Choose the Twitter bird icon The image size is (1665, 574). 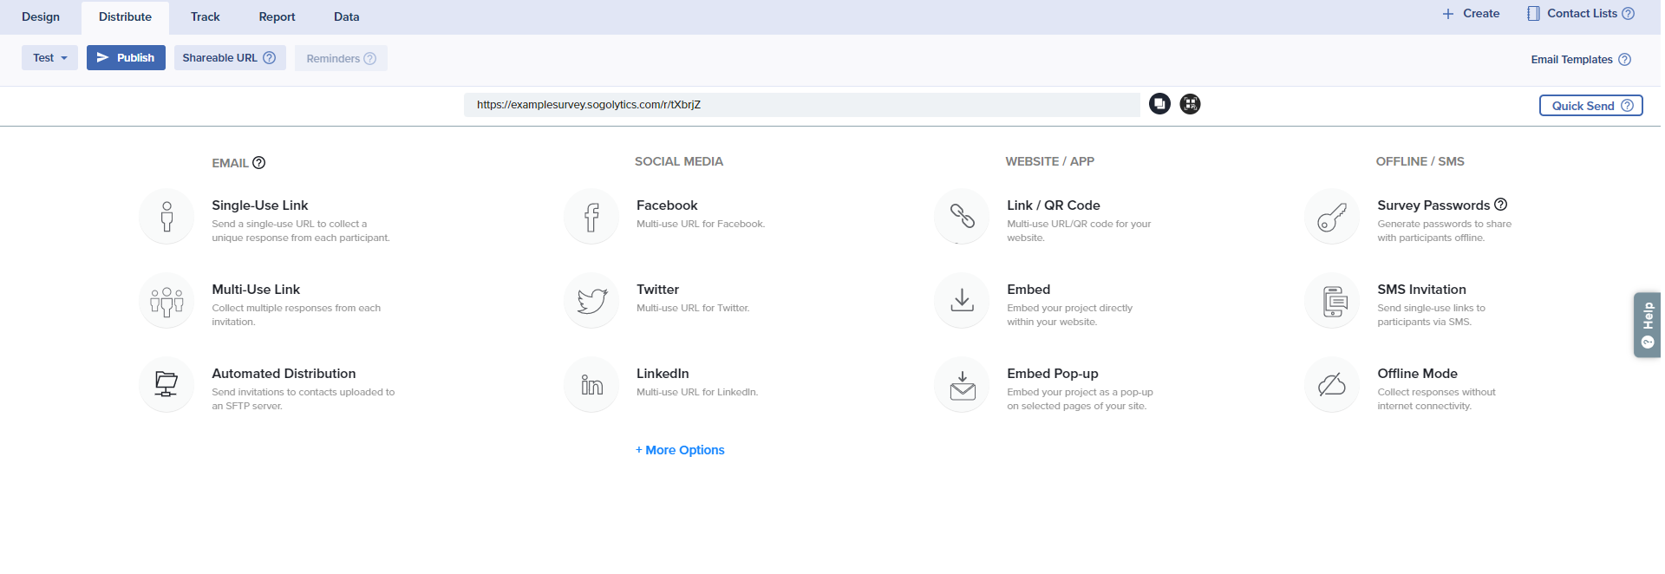tap(591, 301)
